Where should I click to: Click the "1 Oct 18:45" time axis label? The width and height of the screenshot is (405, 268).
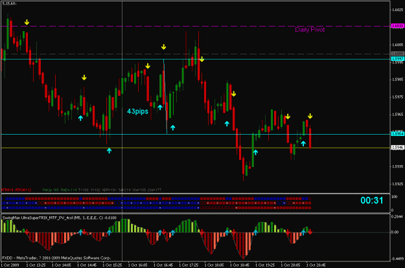tap(240, 265)
